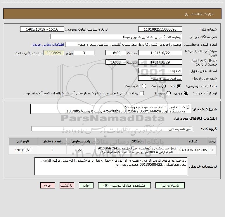Click the گروه کالا field امور تاسیساتی
This screenshot has height=217, width=225.
(112, 129)
